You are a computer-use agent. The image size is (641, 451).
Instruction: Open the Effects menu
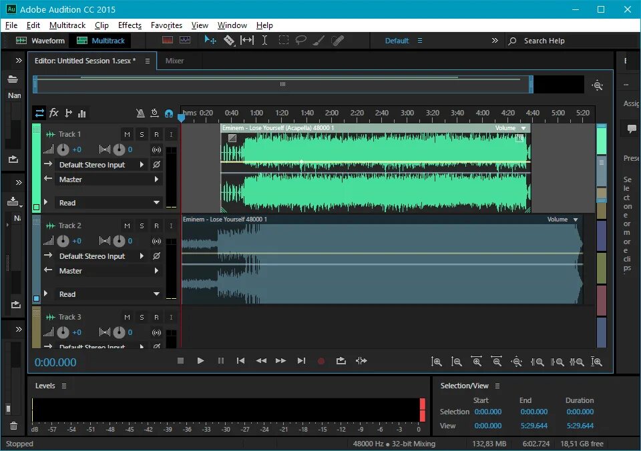[130, 25]
